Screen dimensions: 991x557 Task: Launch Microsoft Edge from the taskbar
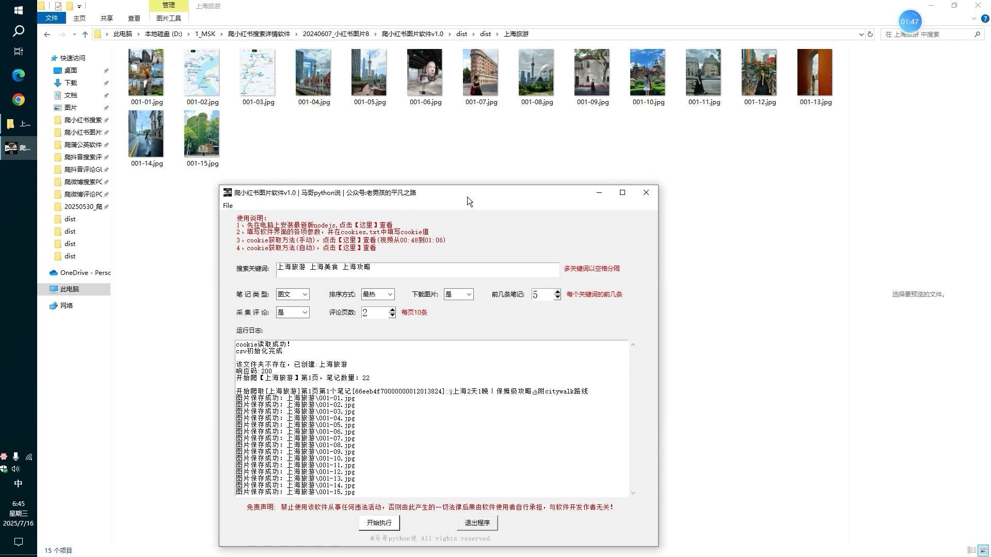point(19,75)
